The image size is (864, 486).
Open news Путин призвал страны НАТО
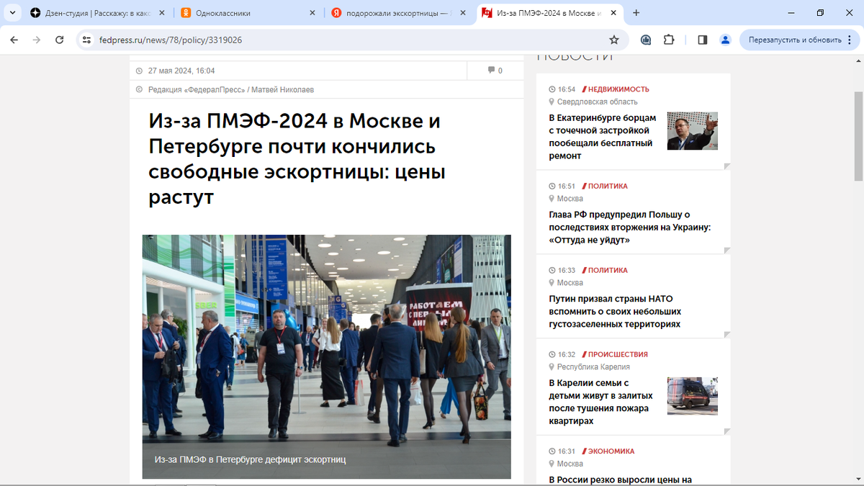click(x=615, y=311)
